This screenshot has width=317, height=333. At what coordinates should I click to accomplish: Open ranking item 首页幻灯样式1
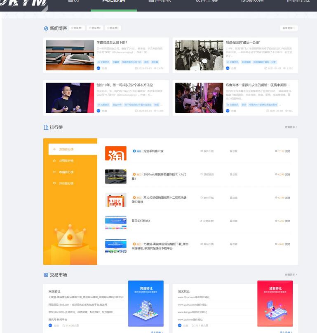coord(141,221)
